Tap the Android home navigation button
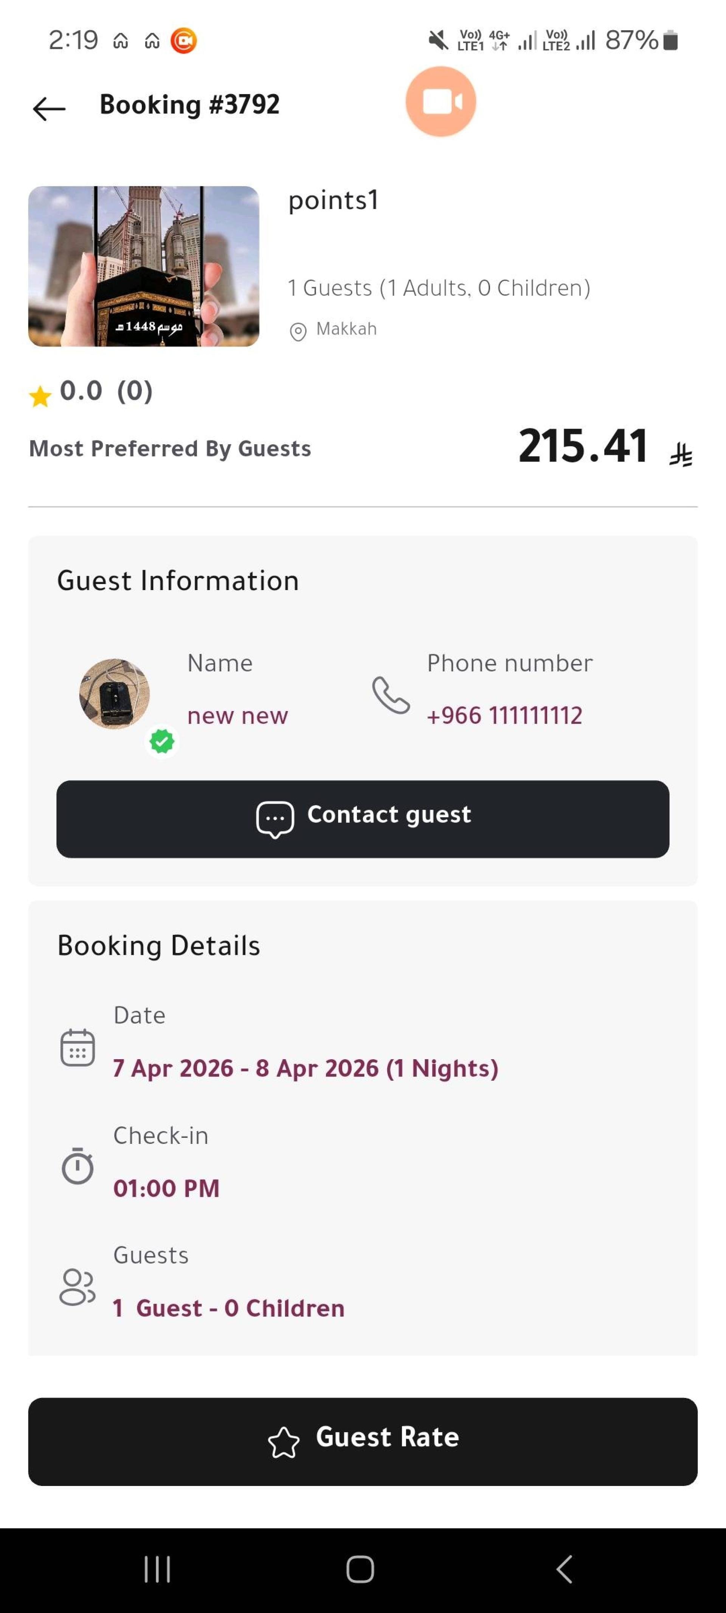Screen dimensions: 726x1613 tap(360, 1569)
